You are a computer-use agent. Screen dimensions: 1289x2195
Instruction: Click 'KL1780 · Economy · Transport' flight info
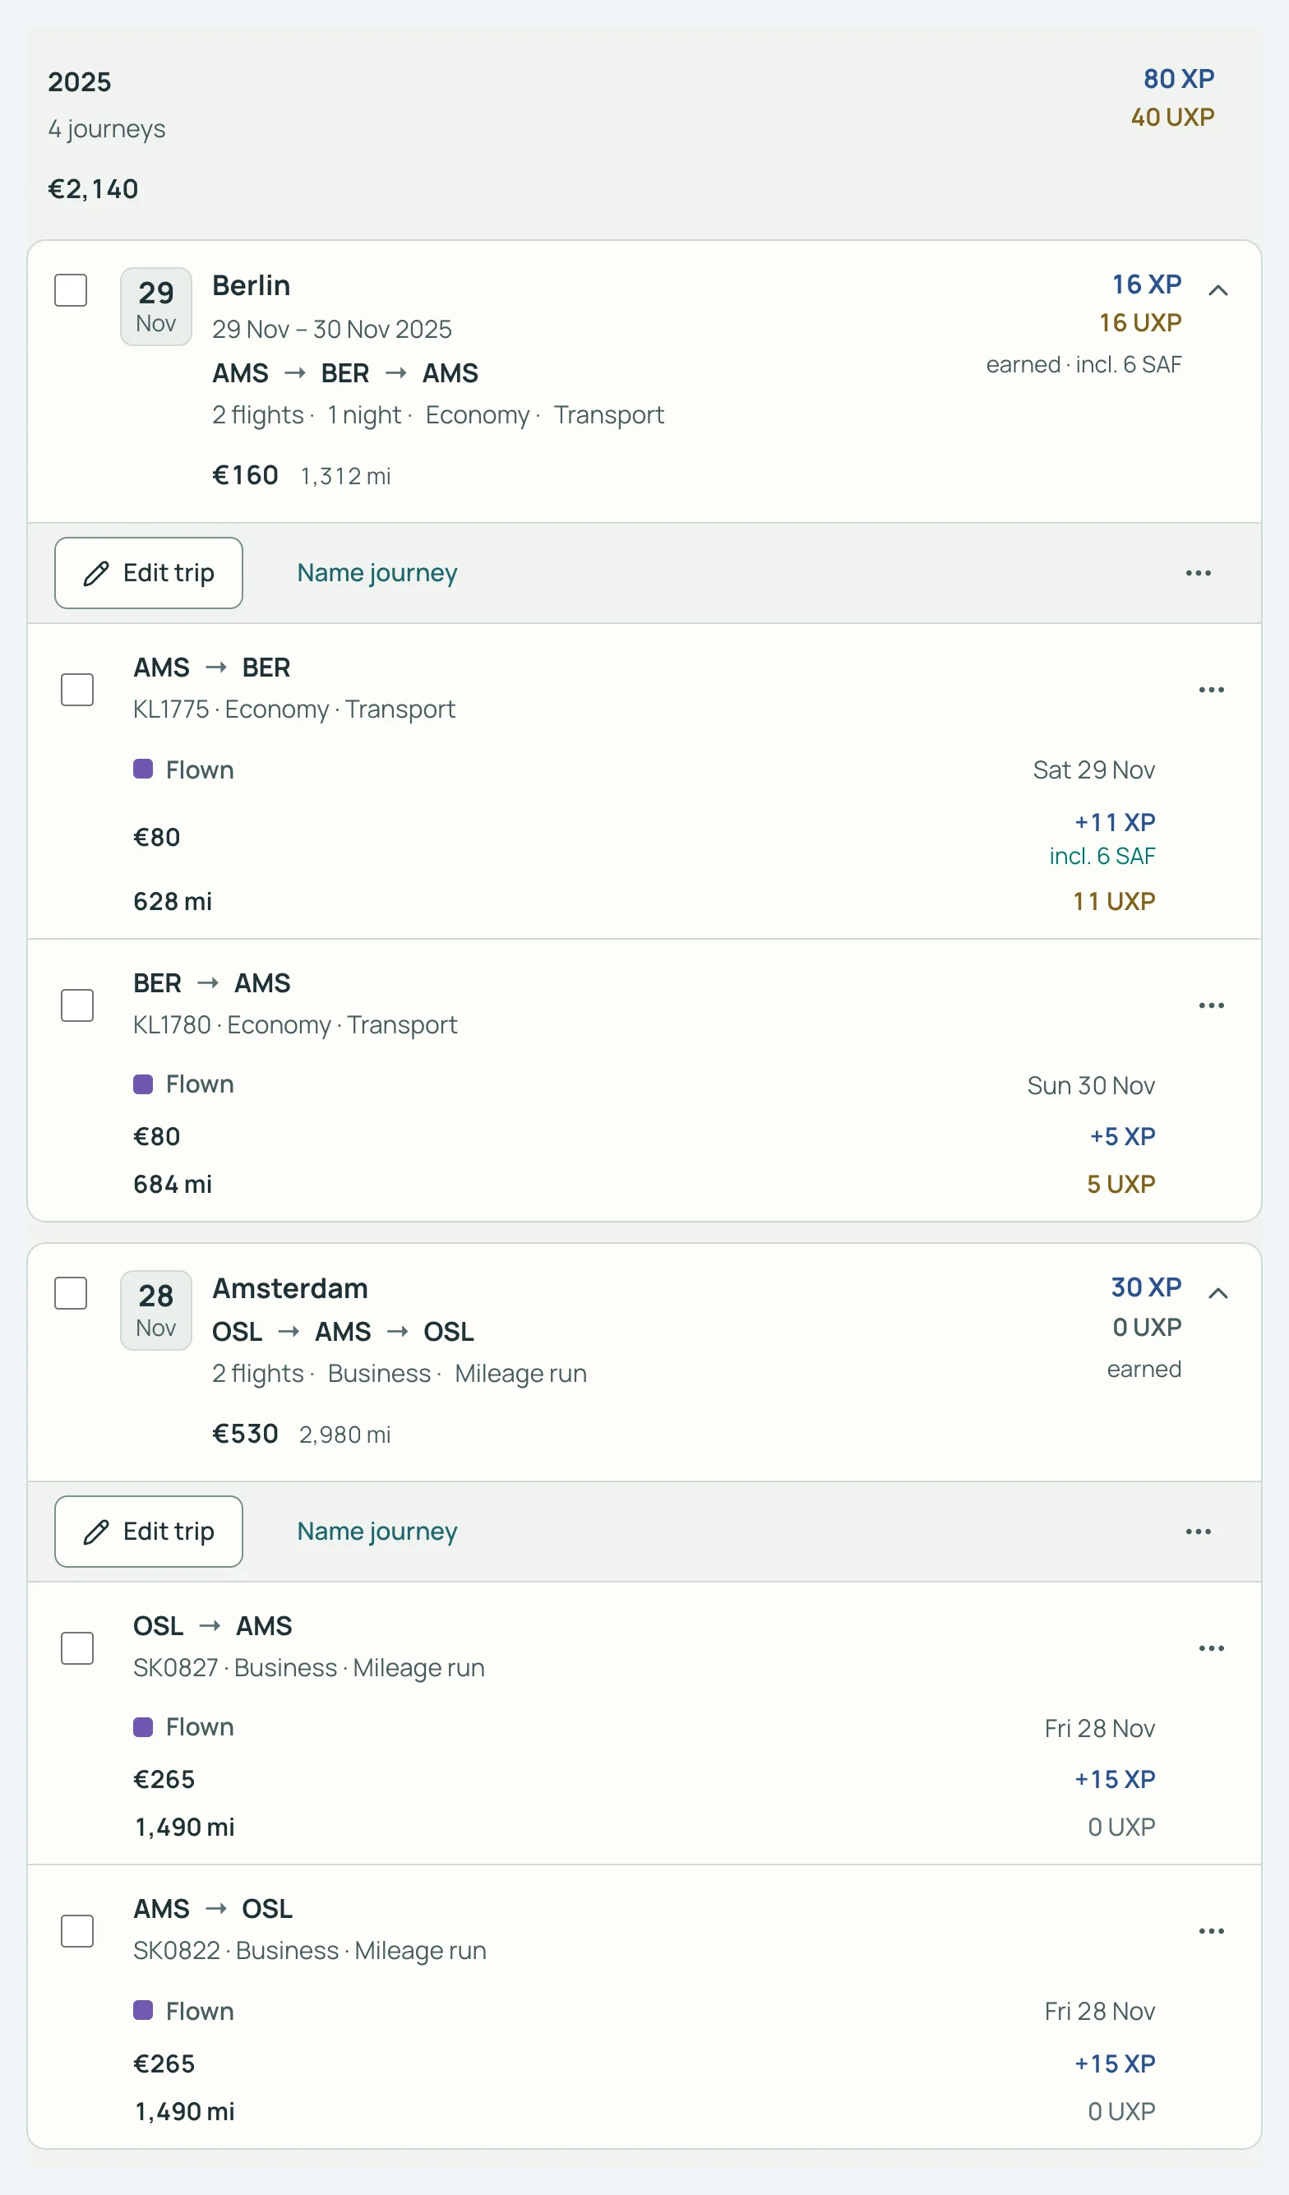click(295, 1025)
